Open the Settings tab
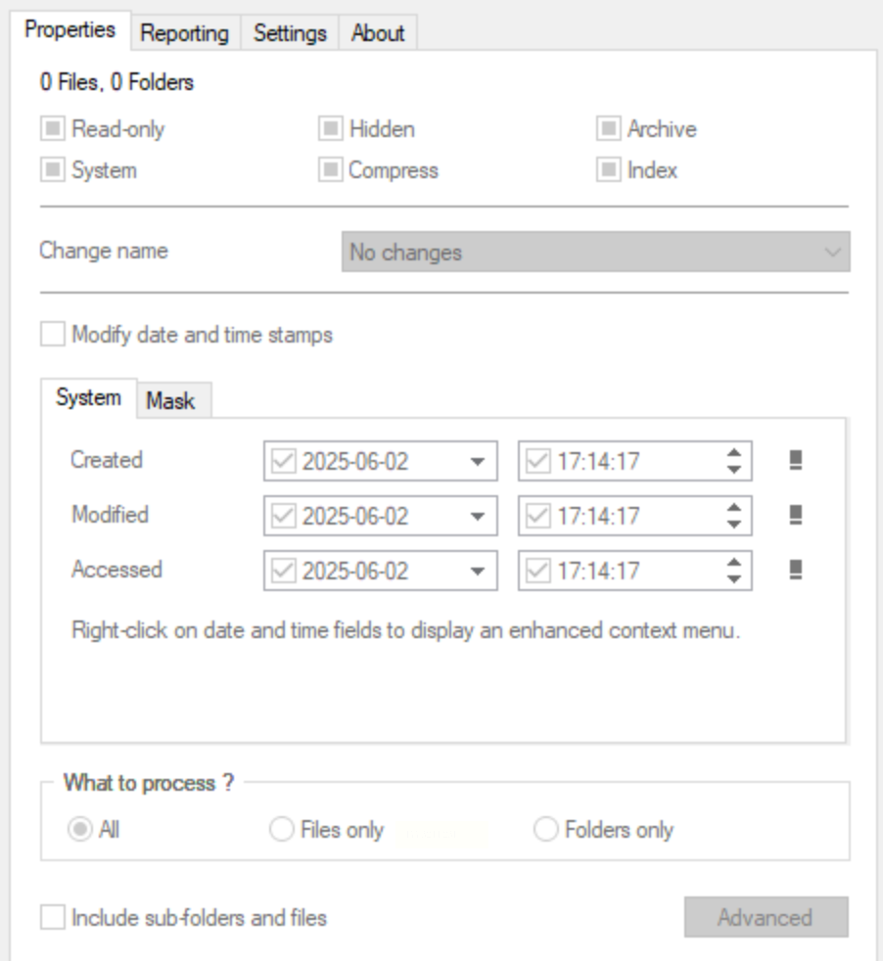Image resolution: width=883 pixels, height=961 pixels. 290,32
